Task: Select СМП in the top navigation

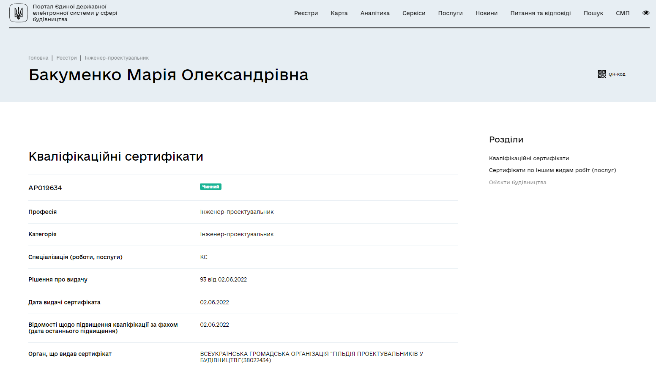Action: point(623,13)
